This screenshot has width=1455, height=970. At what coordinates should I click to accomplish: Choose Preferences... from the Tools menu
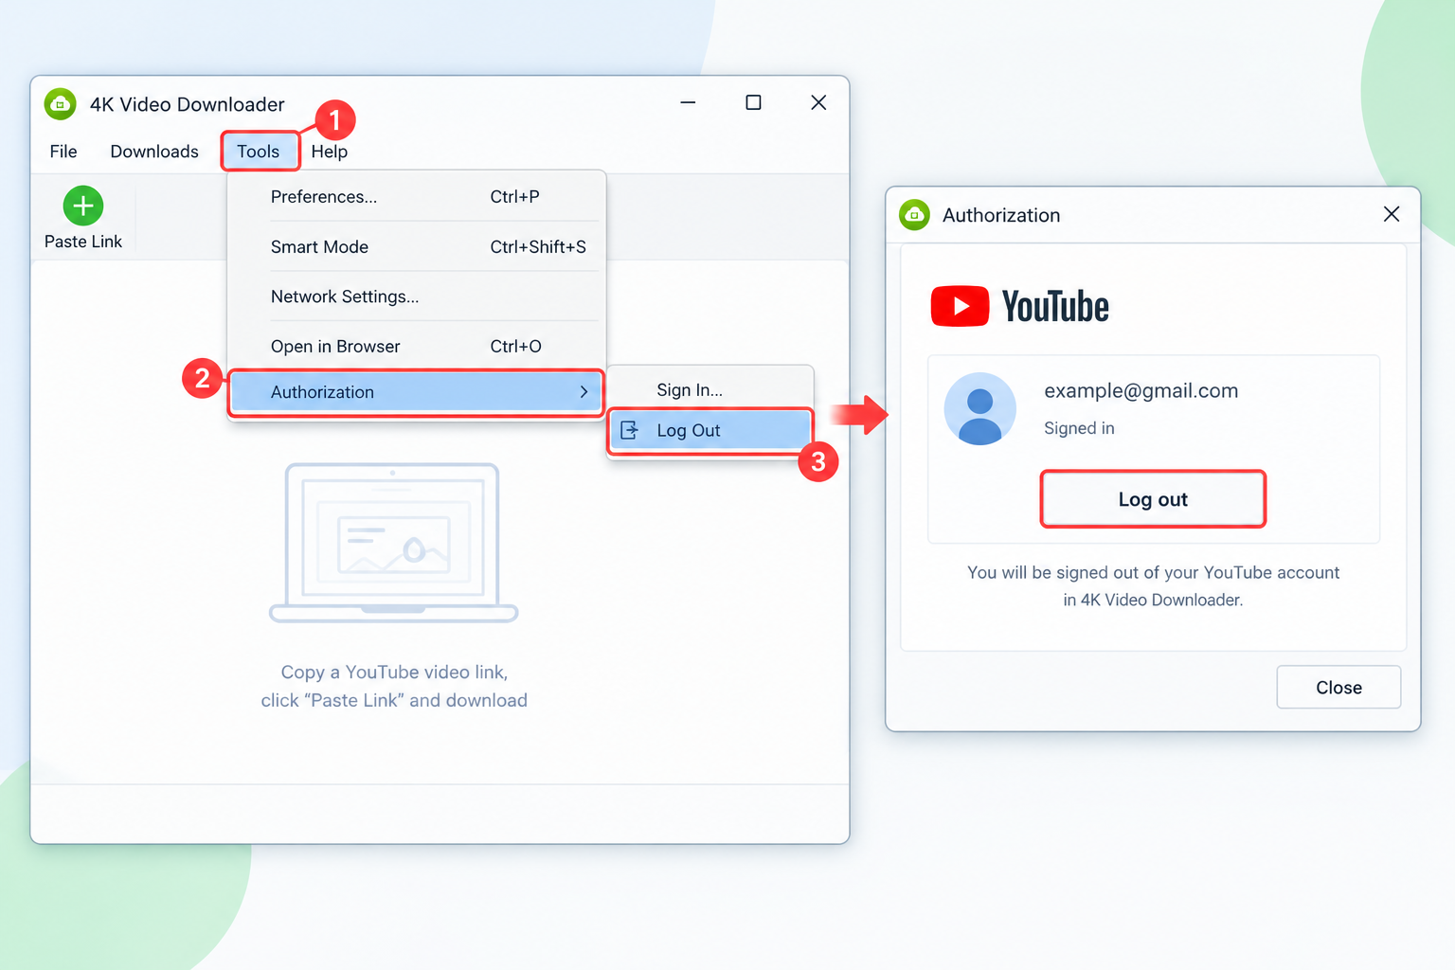tap(415, 197)
